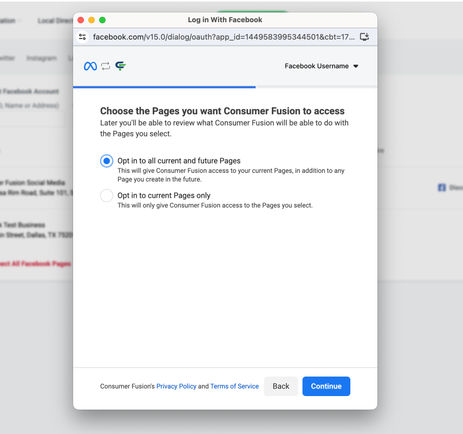The height and width of the screenshot is (434, 463).
Task: Click the install app icon in address bar
Action: pyautogui.click(x=364, y=37)
